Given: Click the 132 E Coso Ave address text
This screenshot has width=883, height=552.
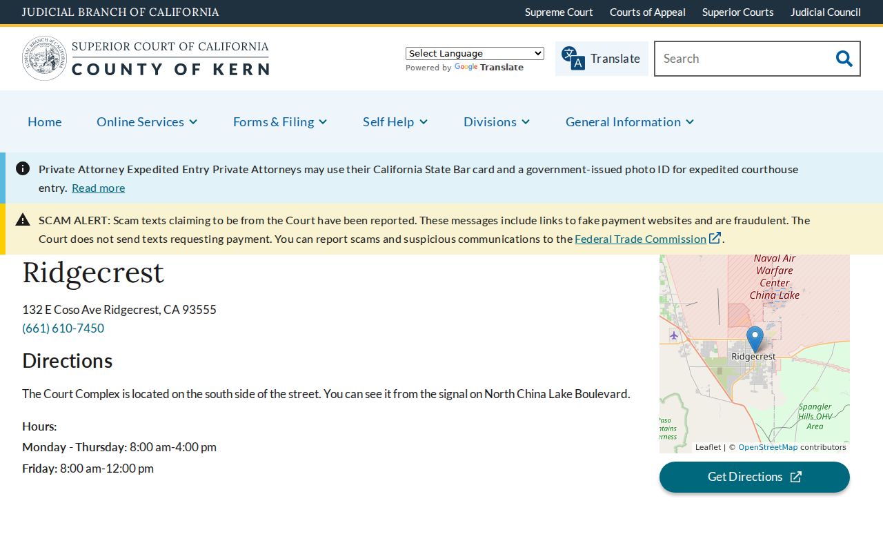Looking at the screenshot, I should point(119,310).
